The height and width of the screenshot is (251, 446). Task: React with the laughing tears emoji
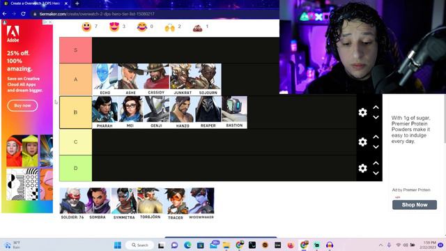pyautogui.click(x=142, y=27)
